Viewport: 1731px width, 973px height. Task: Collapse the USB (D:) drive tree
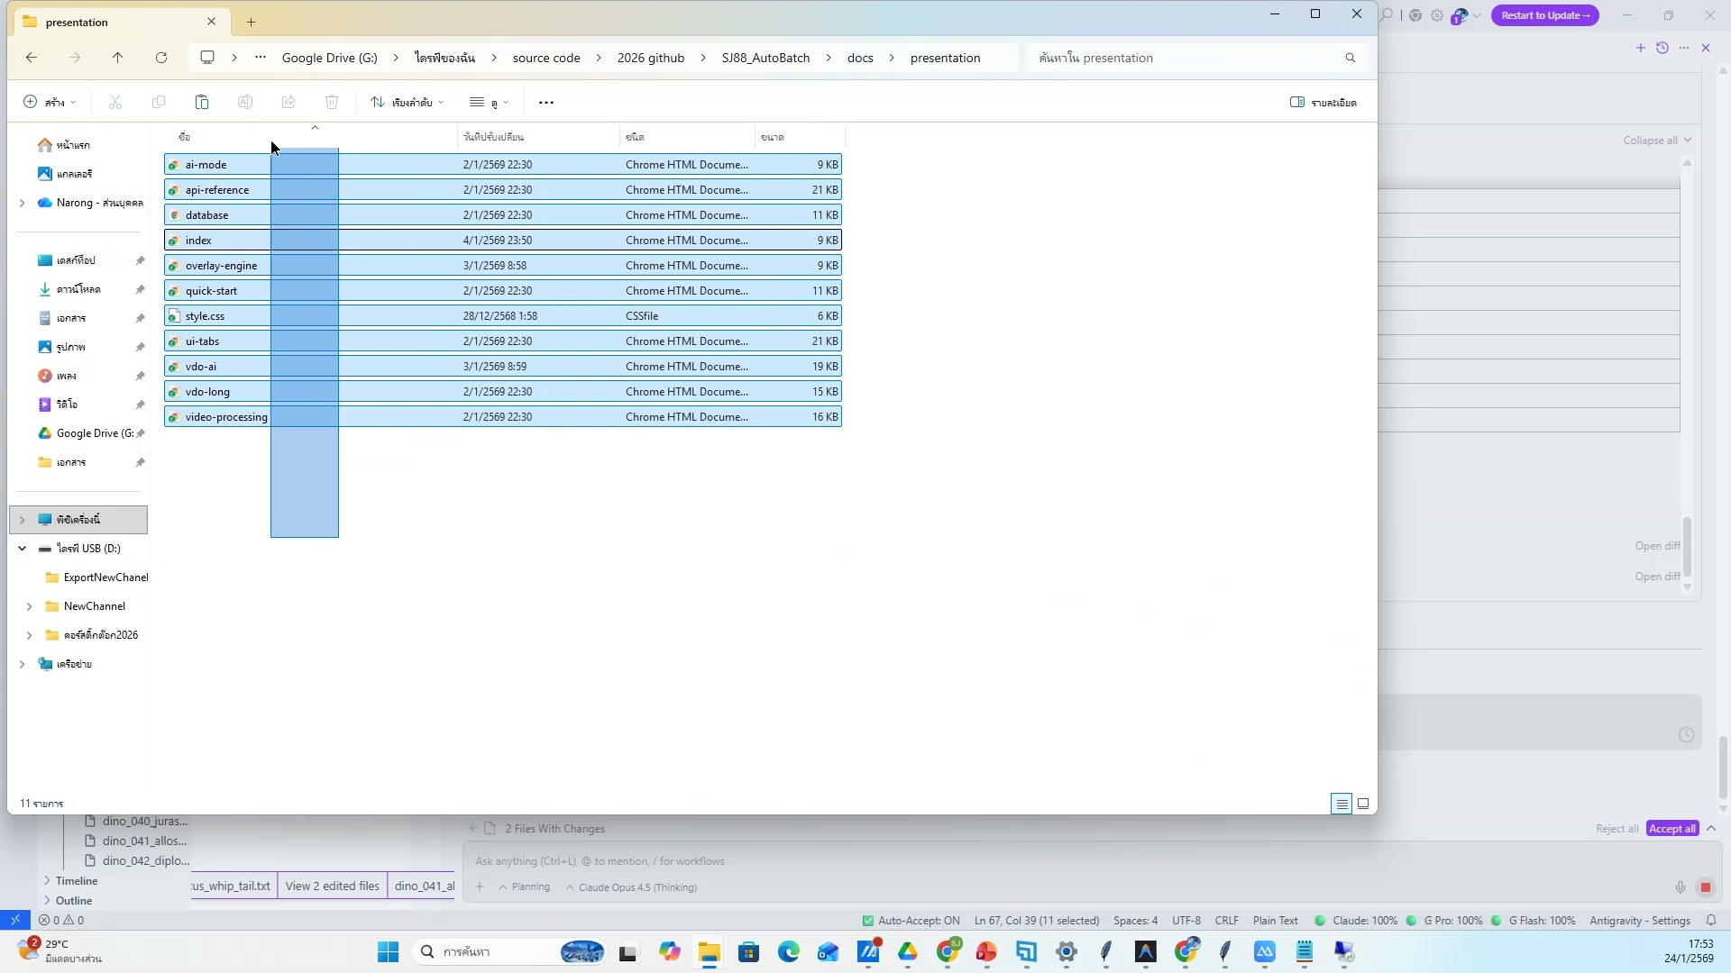click(x=23, y=549)
